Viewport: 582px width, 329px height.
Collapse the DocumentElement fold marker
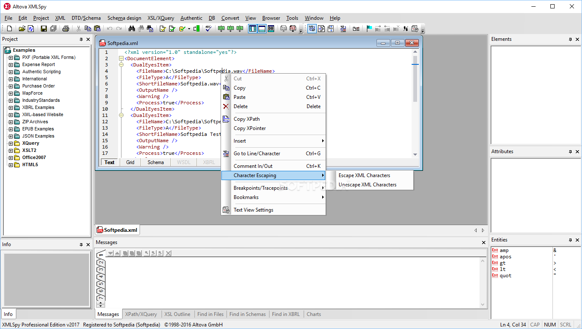click(121, 58)
